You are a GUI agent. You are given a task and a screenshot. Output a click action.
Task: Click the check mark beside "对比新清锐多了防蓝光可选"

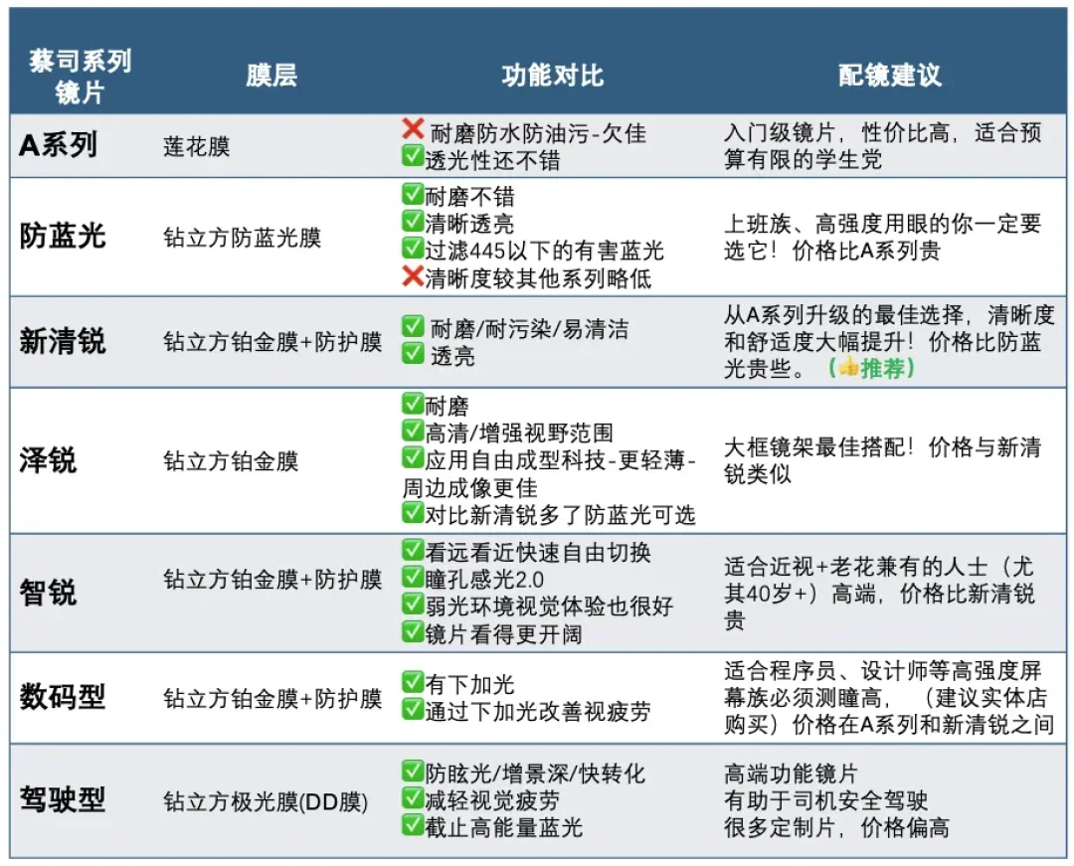coord(413,511)
